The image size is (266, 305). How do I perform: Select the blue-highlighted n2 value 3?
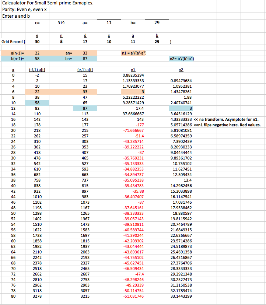coord(181,108)
